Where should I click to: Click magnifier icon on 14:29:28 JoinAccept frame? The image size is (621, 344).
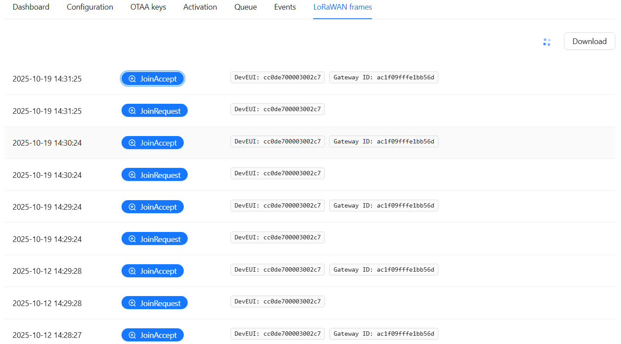[132, 271]
